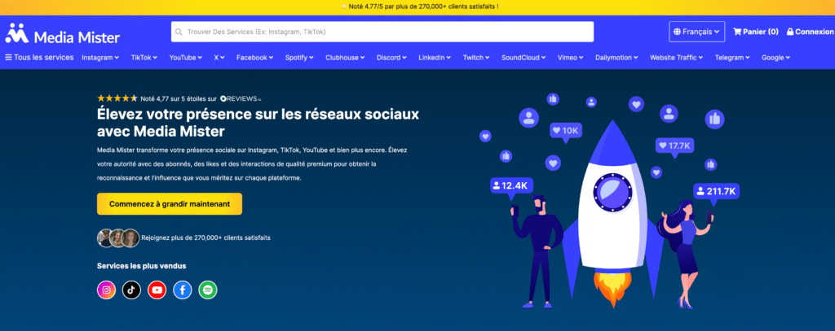Screen dimensions: 835x331
Task: Expand the TikTok navigation dropdown
Action: coord(144,58)
